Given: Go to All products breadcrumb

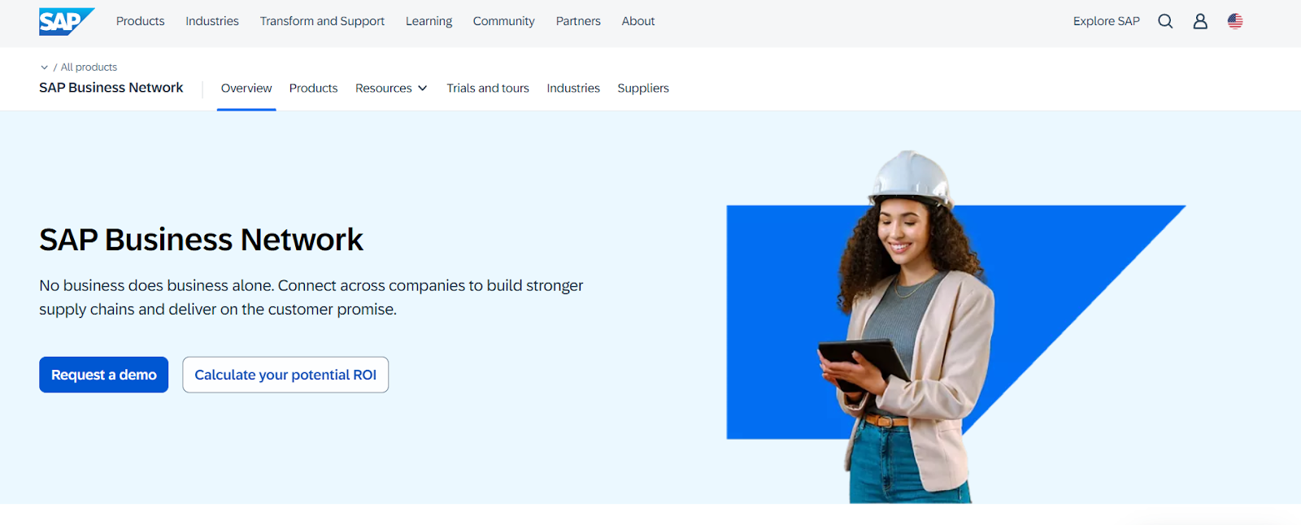Looking at the screenshot, I should (89, 67).
